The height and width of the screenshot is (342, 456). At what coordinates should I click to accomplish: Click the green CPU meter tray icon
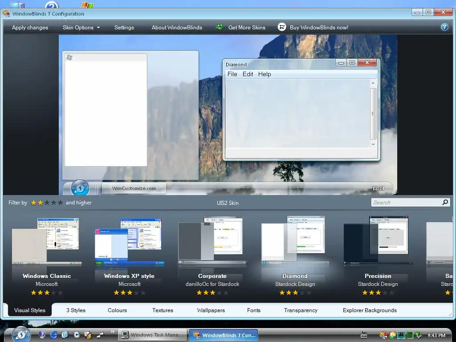tap(410, 335)
